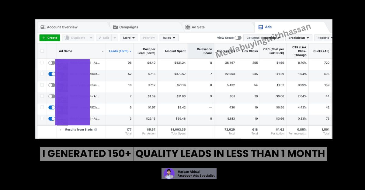Click the Ads tab icon

[261, 27]
